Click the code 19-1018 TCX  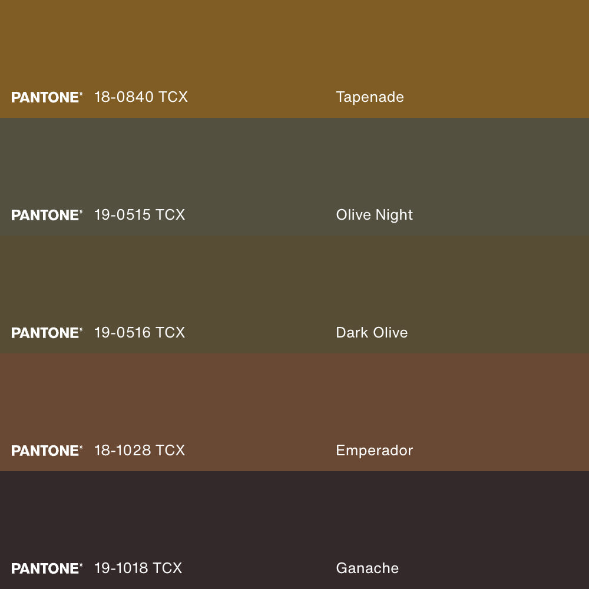138,568
